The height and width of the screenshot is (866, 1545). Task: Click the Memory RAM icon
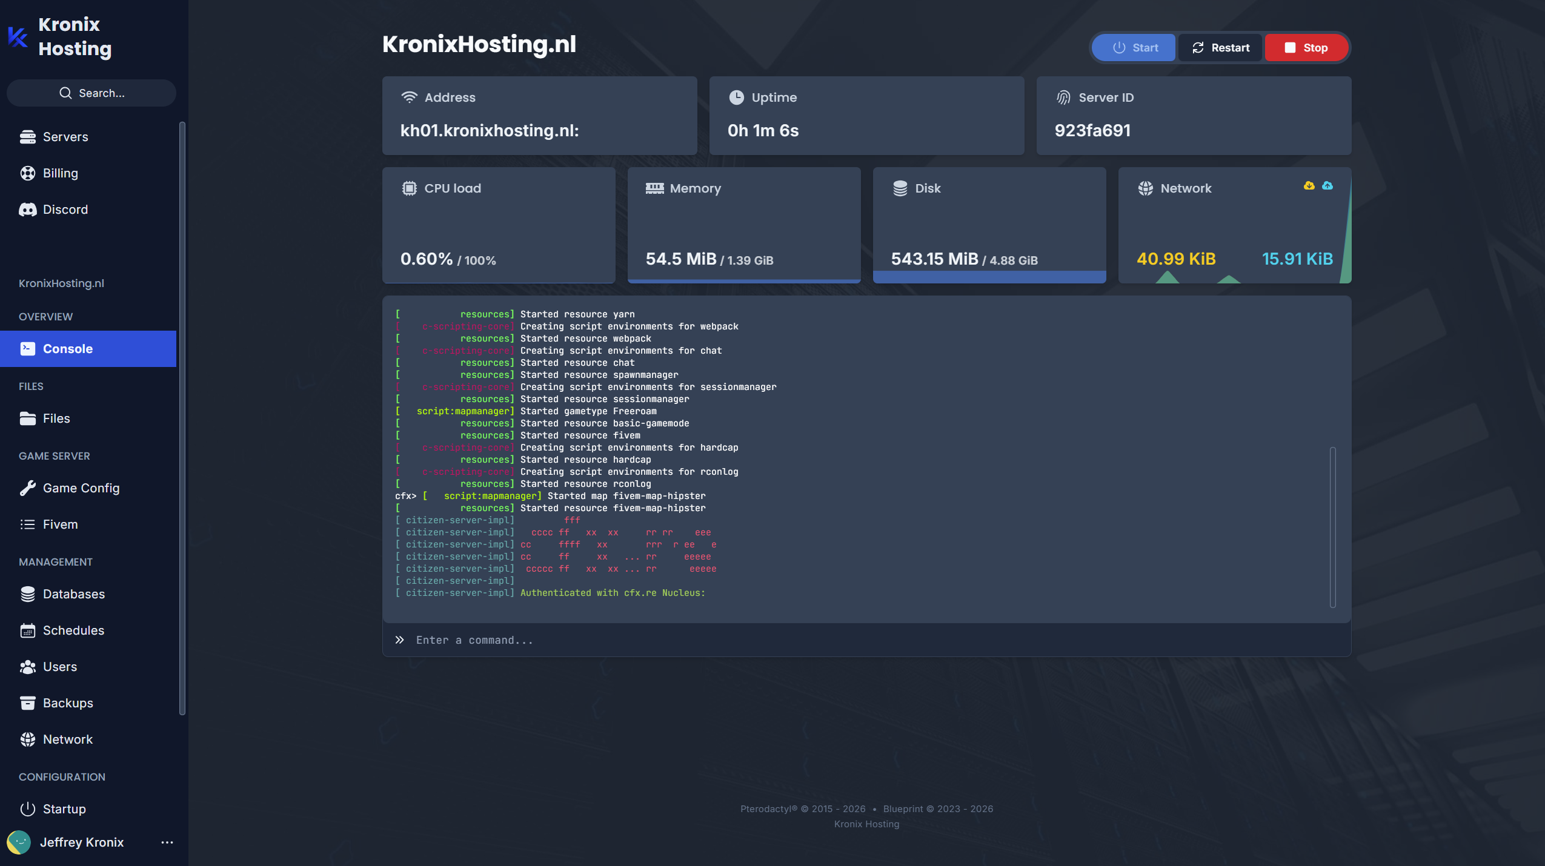coord(655,188)
